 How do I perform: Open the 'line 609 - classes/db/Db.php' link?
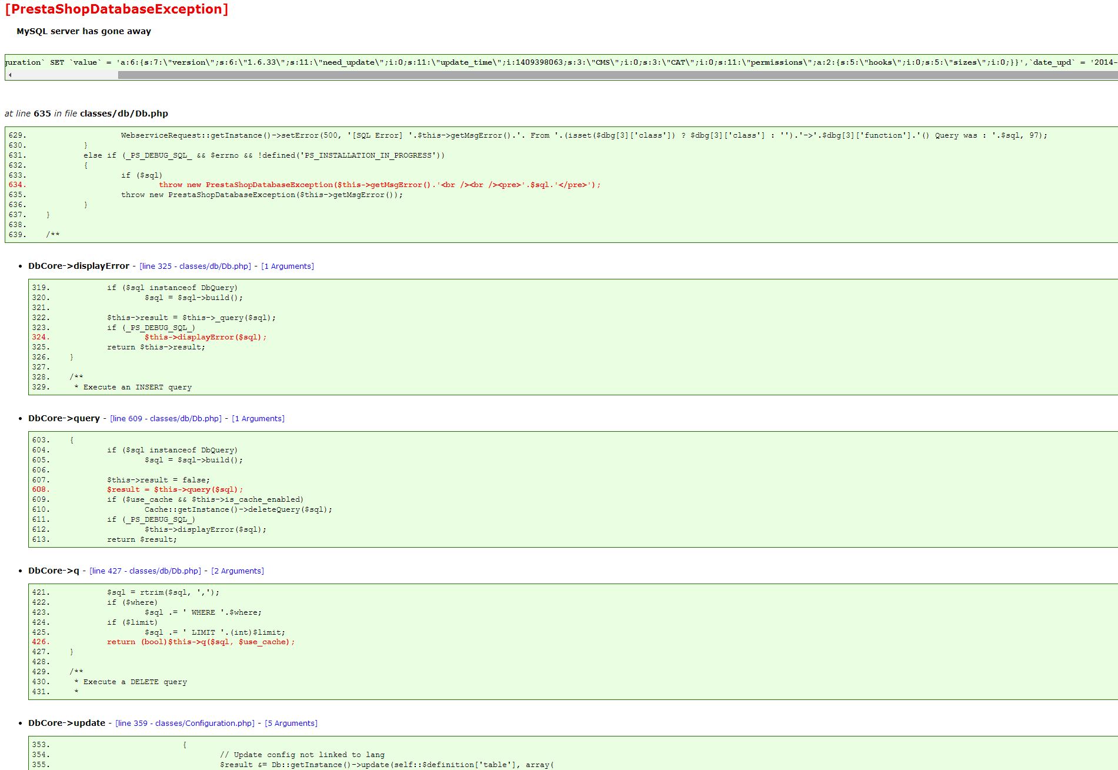(x=166, y=418)
